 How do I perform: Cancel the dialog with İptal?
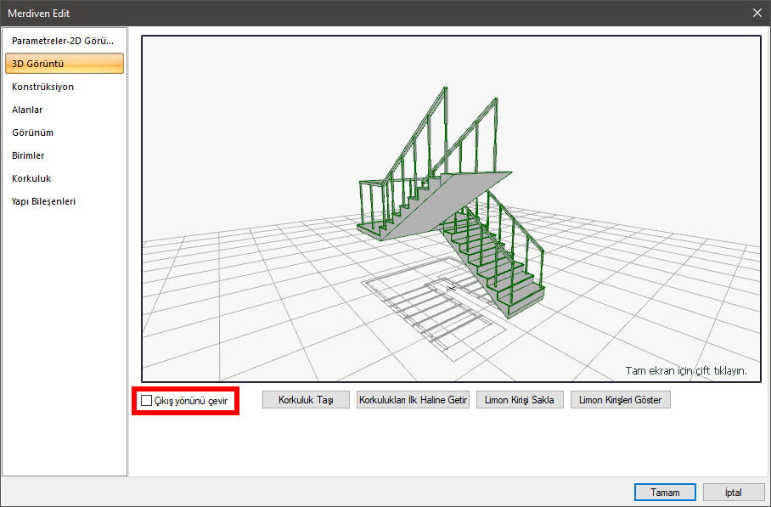(733, 493)
